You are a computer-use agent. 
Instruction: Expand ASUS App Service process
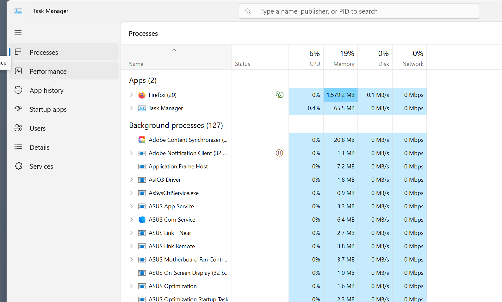[132, 206]
